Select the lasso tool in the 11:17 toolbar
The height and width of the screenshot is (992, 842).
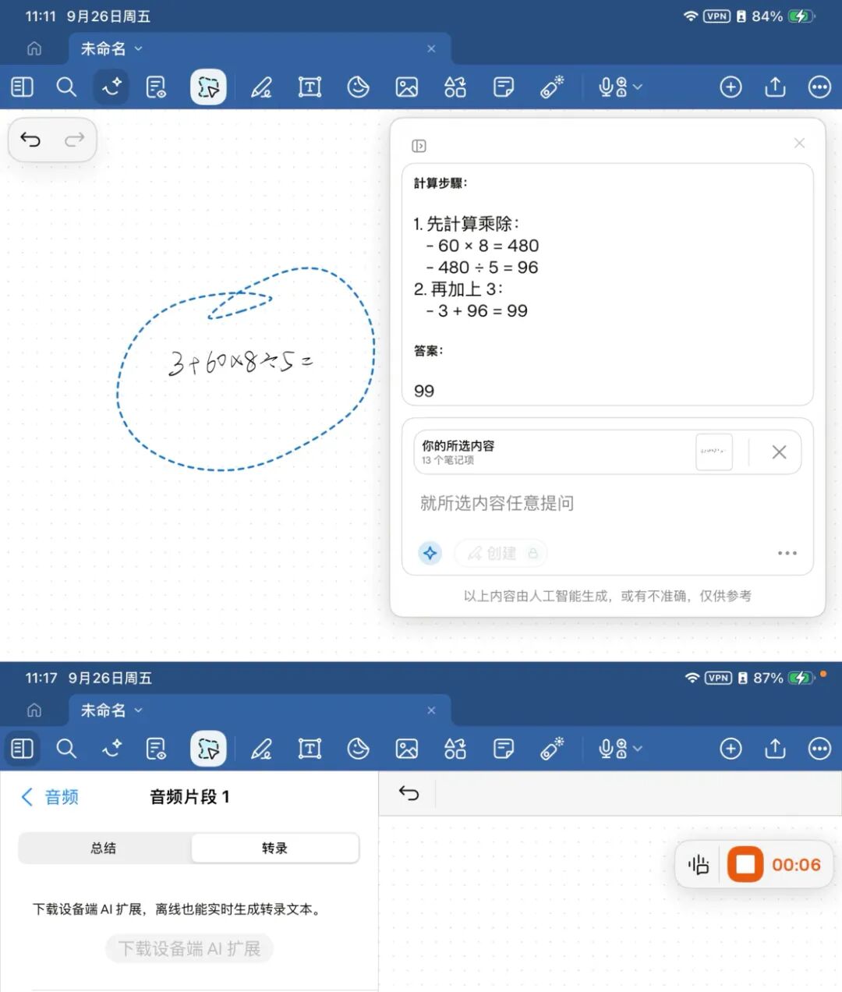click(208, 749)
